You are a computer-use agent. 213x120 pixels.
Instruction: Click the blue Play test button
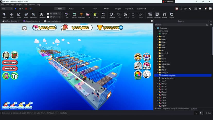click(16, 9)
